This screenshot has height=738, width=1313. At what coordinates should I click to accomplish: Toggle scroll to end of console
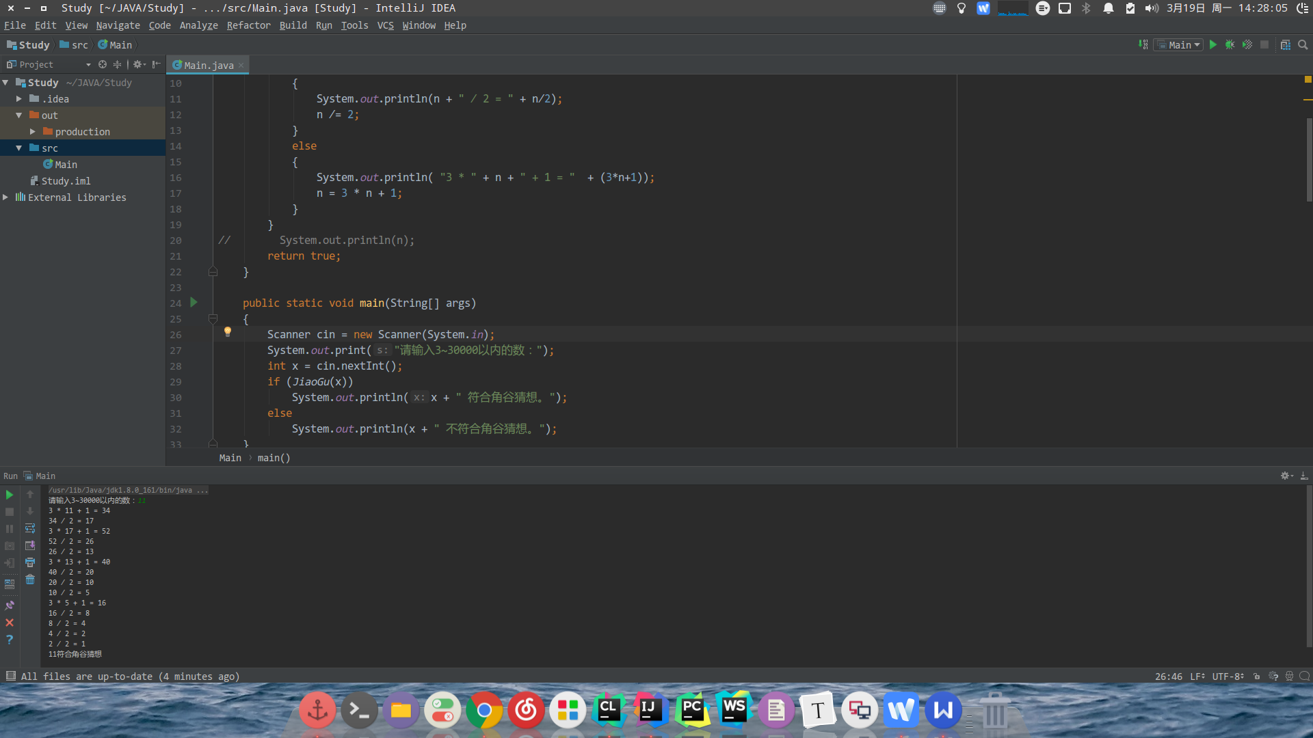pos(30,545)
